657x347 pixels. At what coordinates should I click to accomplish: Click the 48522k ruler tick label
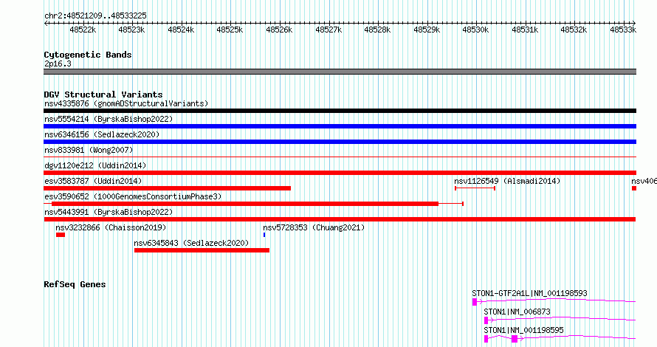pyautogui.click(x=83, y=30)
